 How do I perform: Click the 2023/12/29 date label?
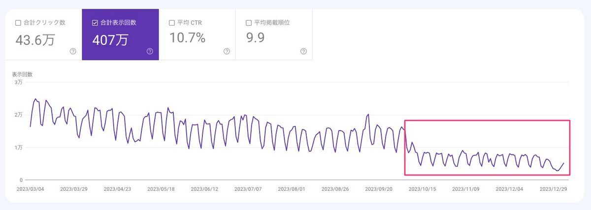coord(553,189)
